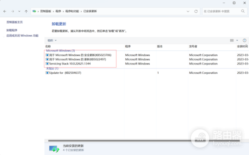249x155 pixels.
Task: Select 已安装更新 in the address breadcrumb
Action: pos(90,11)
